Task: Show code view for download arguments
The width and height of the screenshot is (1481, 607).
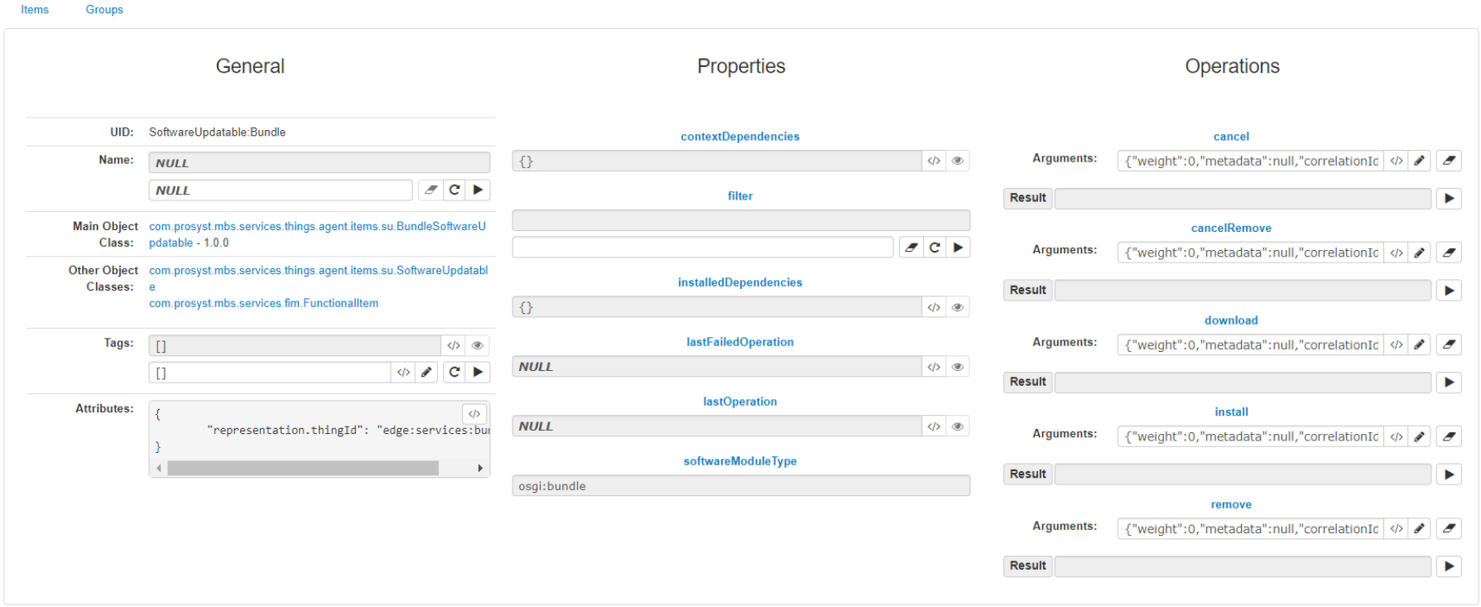Action: (x=1397, y=344)
